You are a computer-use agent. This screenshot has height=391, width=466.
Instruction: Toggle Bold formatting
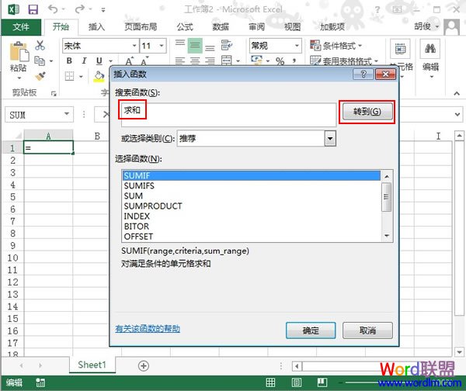tap(69, 61)
